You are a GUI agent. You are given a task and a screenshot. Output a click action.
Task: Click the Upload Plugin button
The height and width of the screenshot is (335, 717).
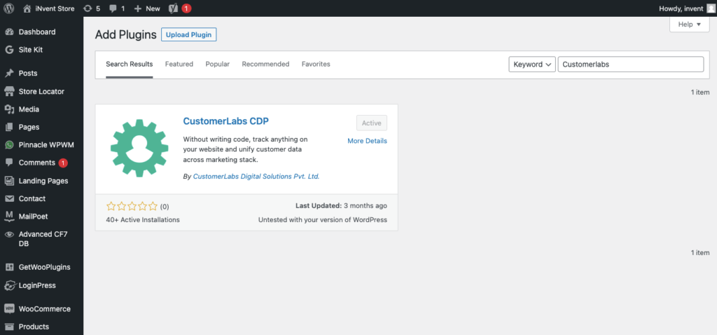point(189,35)
